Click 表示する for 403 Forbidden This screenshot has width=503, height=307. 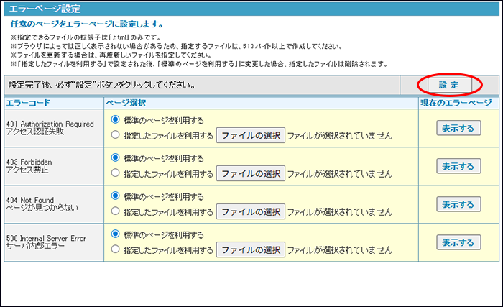[x=458, y=166]
